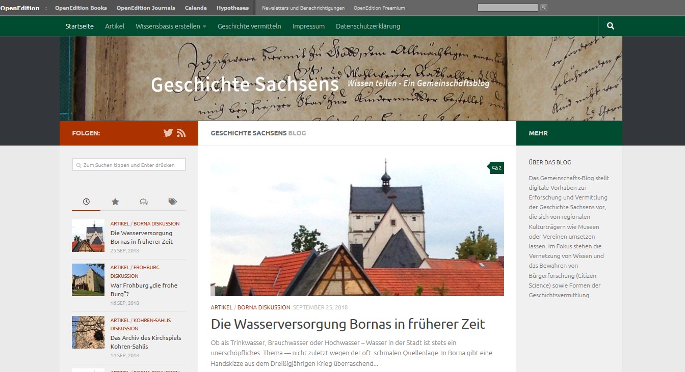This screenshot has width=685, height=372.
Task: Open the Calenda link
Action: [x=196, y=8]
